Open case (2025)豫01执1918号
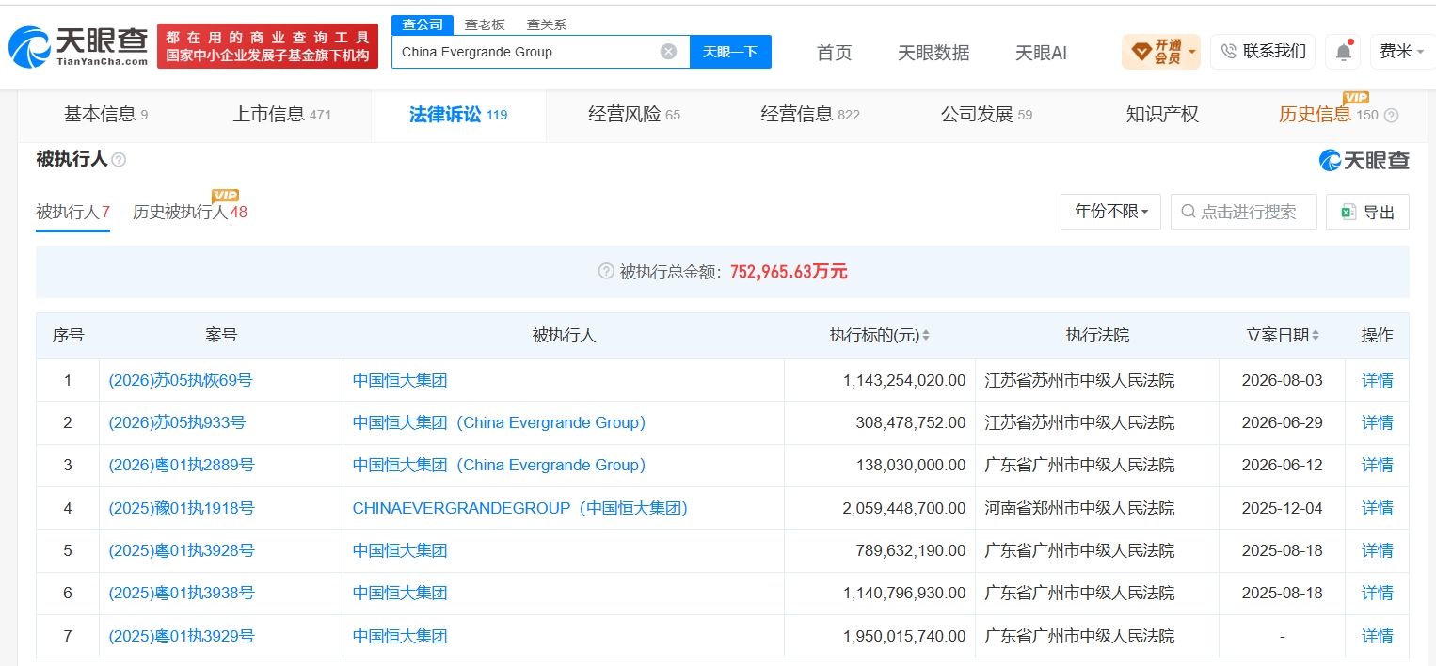Image resolution: width=1436 pixels, height=666 pixels. pos(182,508)
